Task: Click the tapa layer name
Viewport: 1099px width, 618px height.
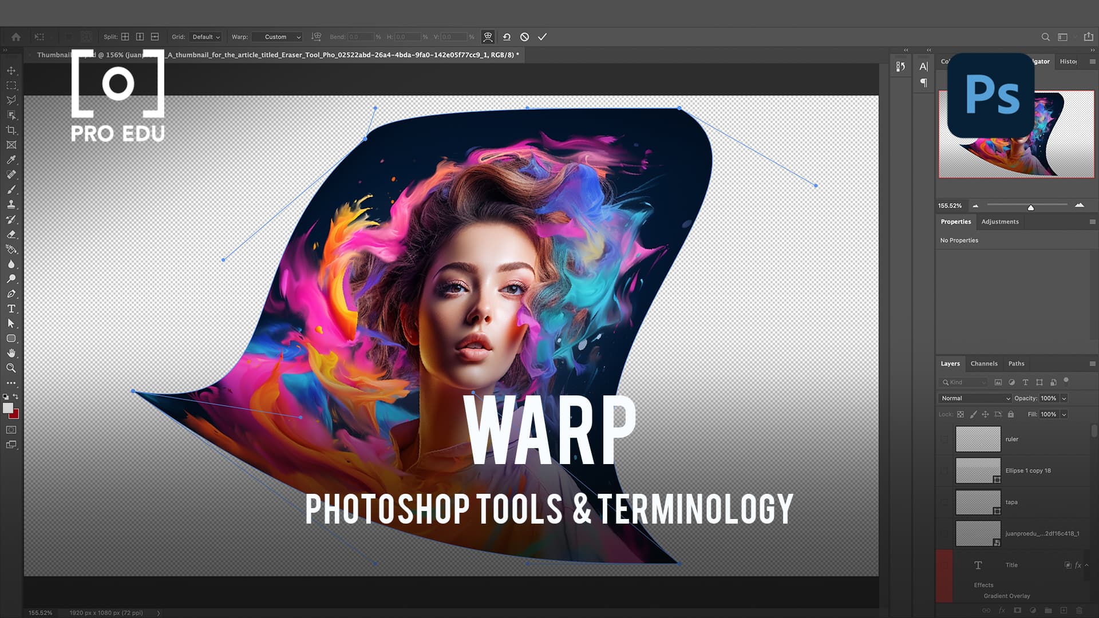Action: [x=1011, y=502]
